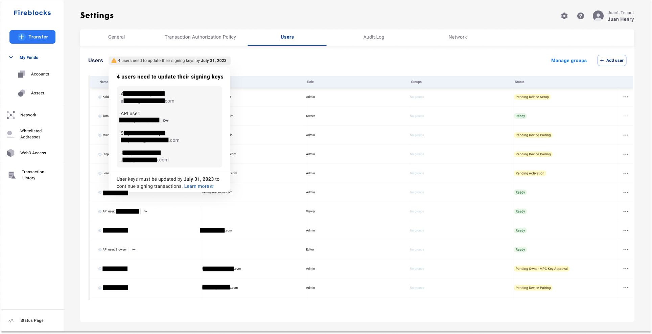Click the API user: Browser name

point(115,250)
